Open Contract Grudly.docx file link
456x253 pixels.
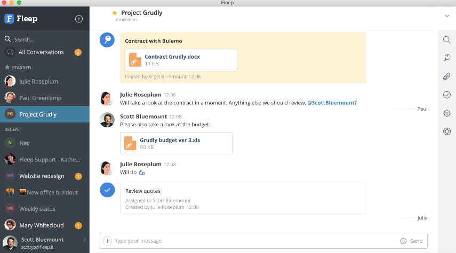[172, 56]
